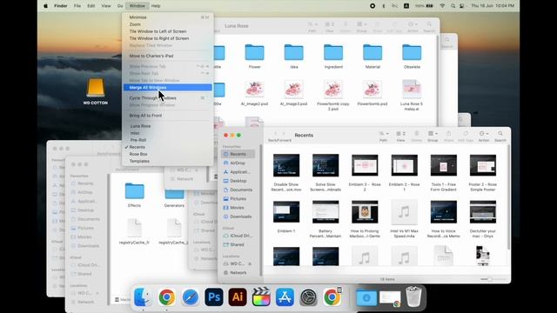Open Group dropdown in Recents toolbar
Viewport: 557px width, 313px height.
pos(433,134)
